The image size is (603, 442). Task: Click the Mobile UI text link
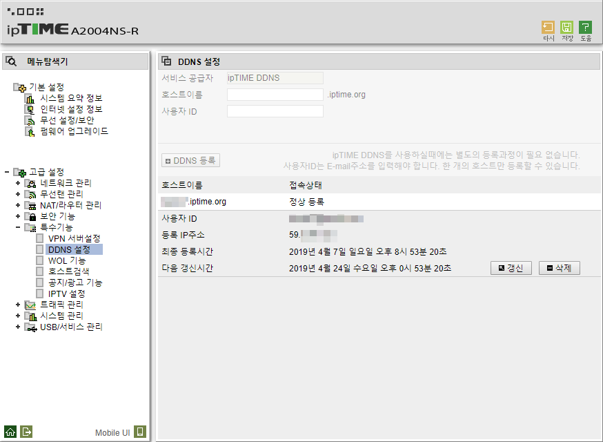click(x=112, y=433)
